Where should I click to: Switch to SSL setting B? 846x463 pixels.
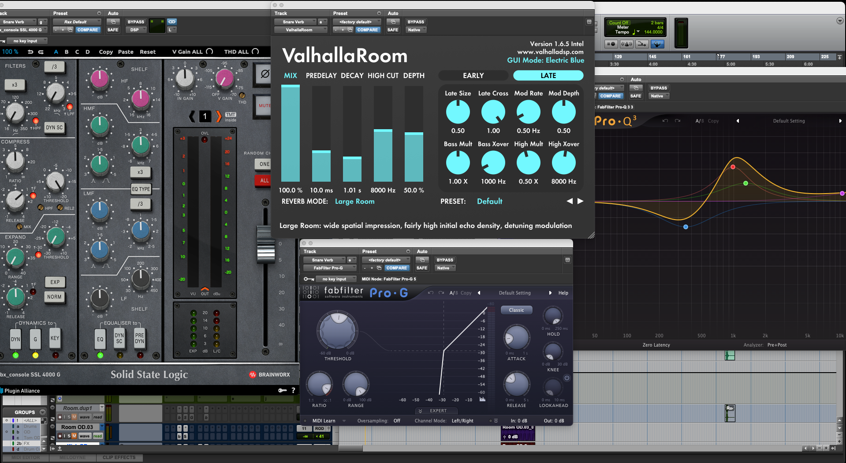click(x=67, y=52)
